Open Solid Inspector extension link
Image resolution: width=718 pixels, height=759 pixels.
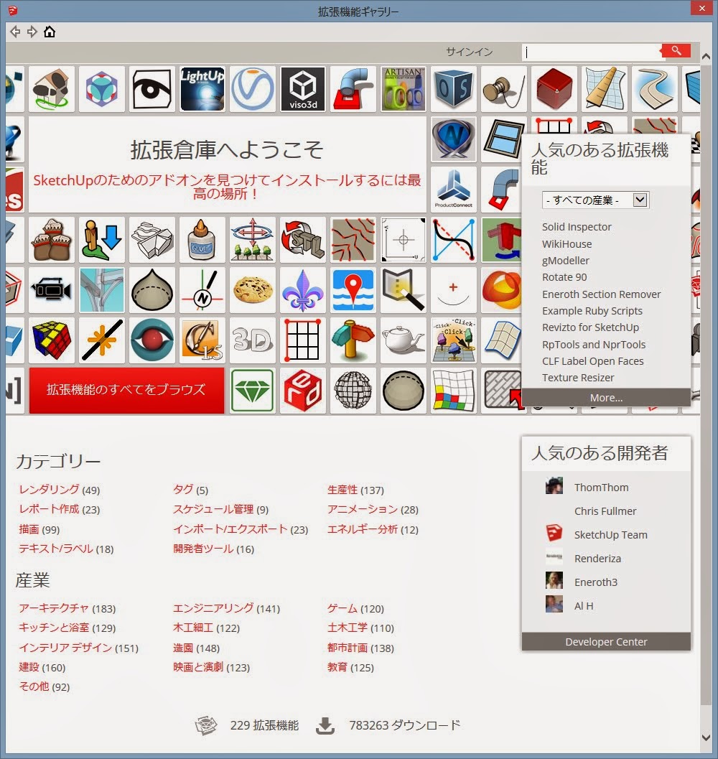coord(577,226)
